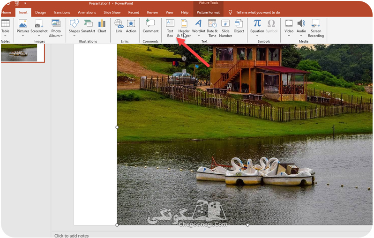
Task: Open the Photo Album dropdown arrow
Action: click(61, 36)
